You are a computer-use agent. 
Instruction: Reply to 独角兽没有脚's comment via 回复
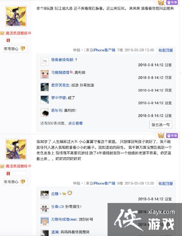(x=168, y=65)
